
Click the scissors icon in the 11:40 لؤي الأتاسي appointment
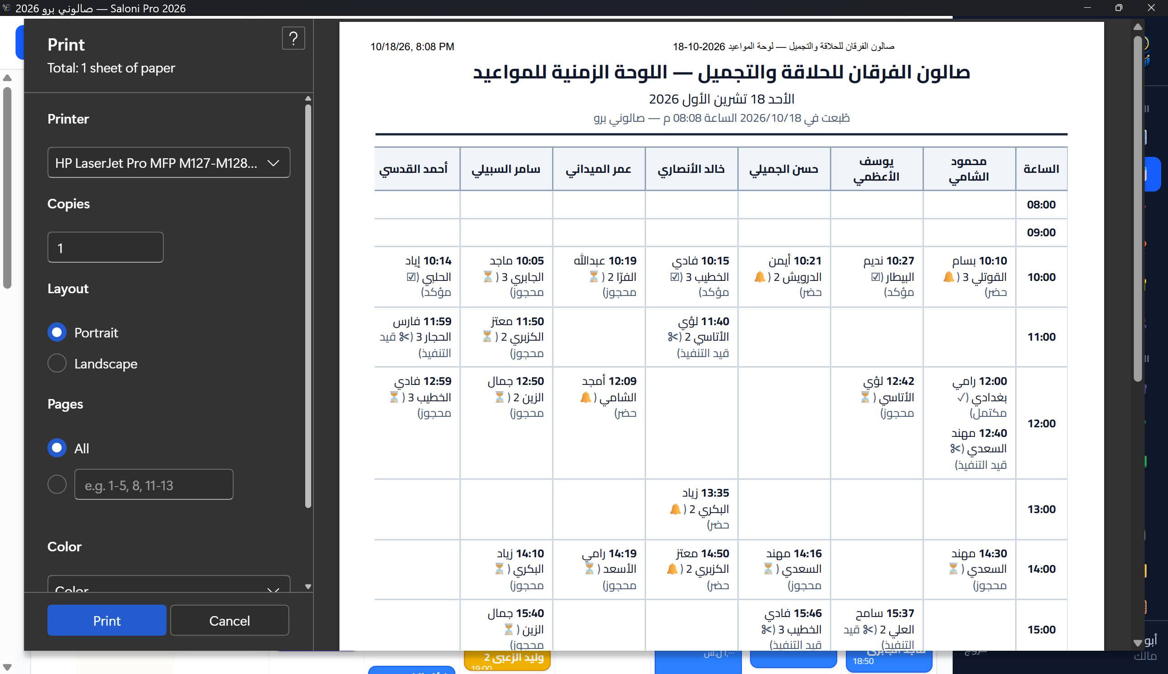click(x=673, y=337)
